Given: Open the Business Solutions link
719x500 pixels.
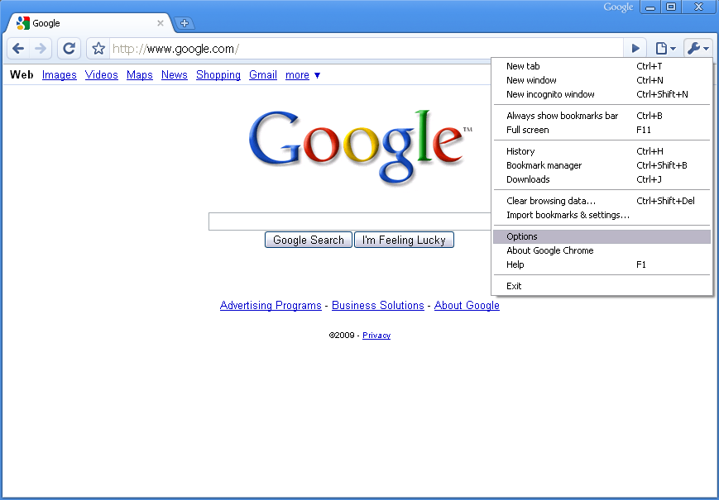Looking at the screenshot, I should [378, 306].
